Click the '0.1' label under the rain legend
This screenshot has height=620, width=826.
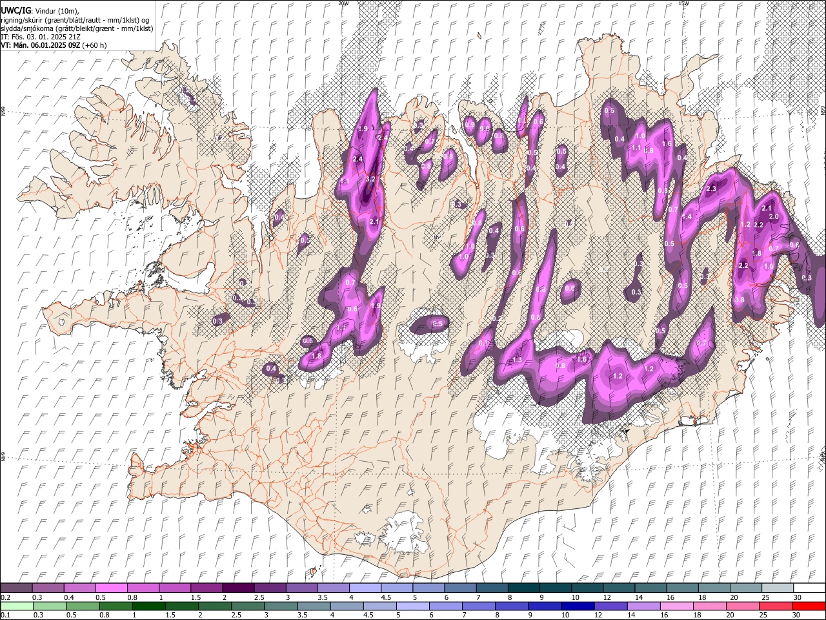tap(5, 615)
